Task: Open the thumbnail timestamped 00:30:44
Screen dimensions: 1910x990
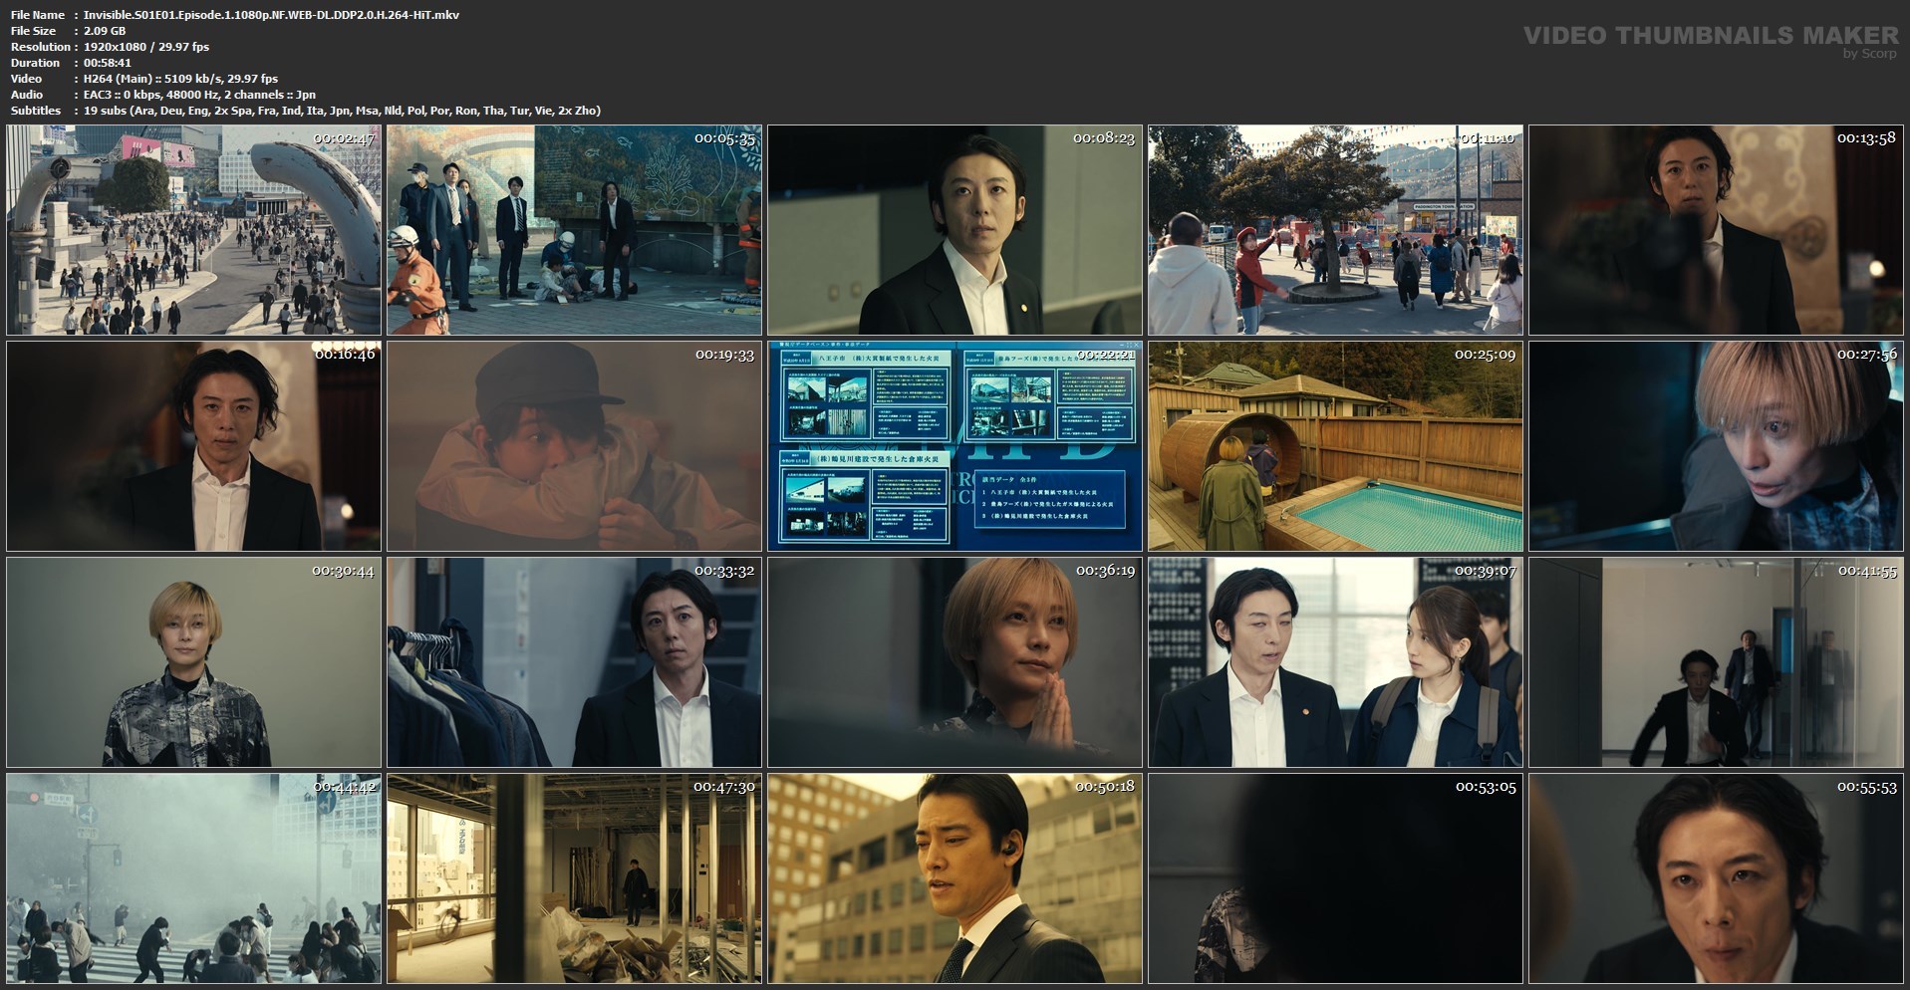Action: coord(193,662)
